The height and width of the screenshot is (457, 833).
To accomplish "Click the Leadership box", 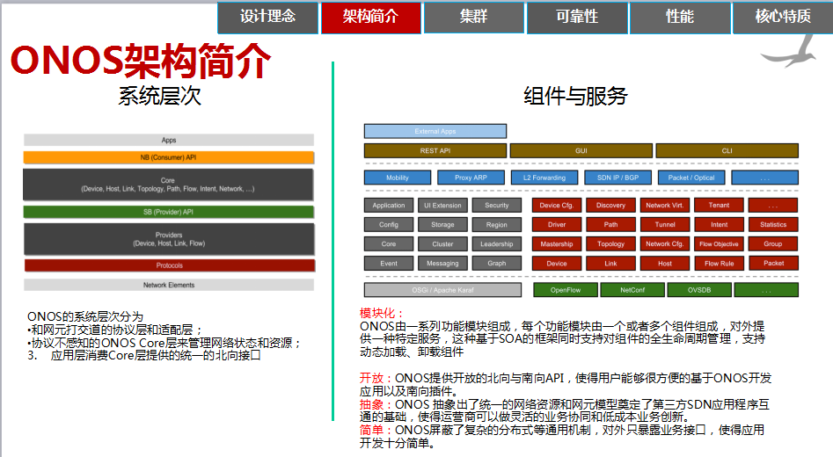I will click(x=497, y=244).
